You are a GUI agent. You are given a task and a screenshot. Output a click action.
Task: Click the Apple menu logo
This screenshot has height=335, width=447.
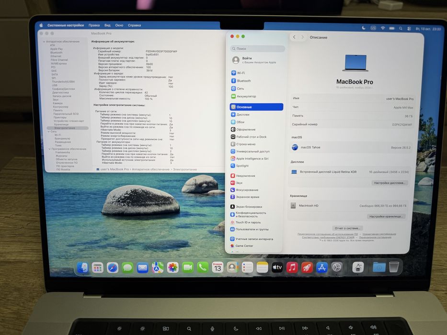pos(41,25)
